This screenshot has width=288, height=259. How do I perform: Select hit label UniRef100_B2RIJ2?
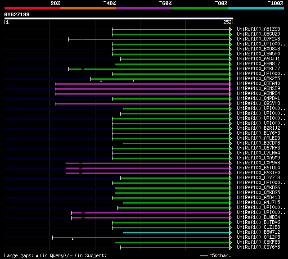pyautogui.click(x=258, y=128)
